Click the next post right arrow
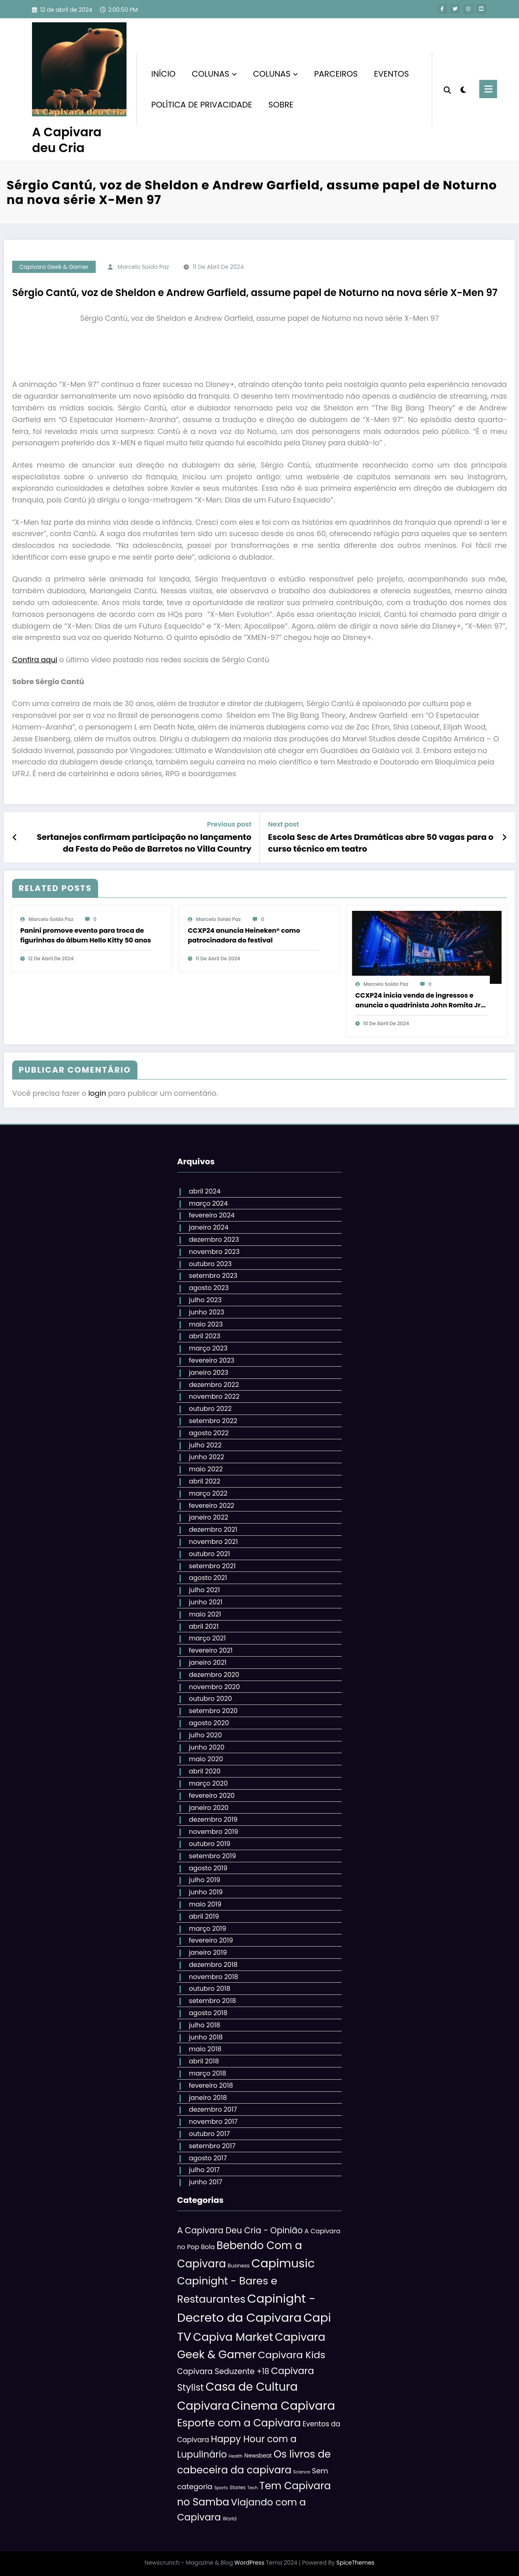 (504, 837)
